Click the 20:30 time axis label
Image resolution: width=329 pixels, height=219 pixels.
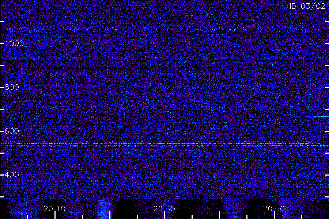(x=164, y=209)
